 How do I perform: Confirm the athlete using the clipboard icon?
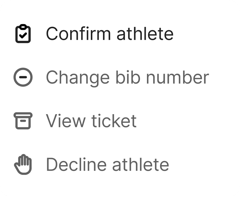pos(23,34)
